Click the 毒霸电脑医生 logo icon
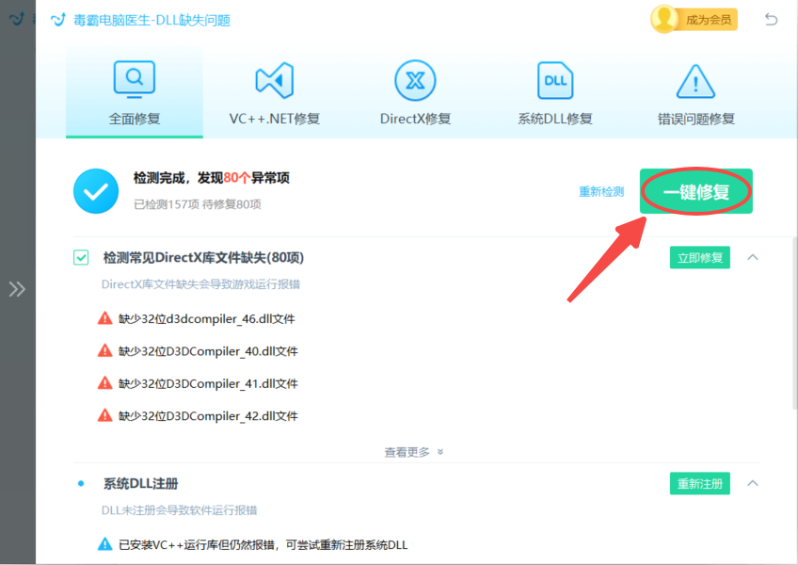This screenshot has height=565, width=798. [58, 18]
